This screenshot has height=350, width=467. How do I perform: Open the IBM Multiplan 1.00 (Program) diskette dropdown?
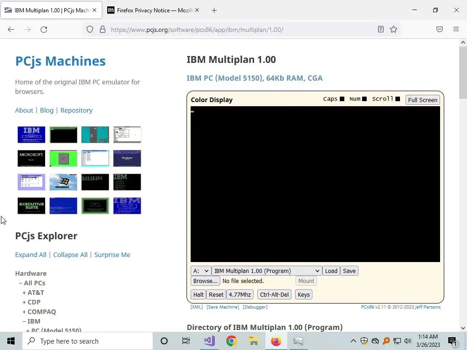tap(267, 271)
